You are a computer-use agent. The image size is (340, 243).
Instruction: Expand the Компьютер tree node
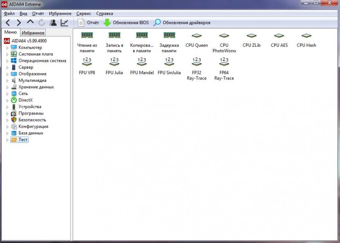(7, 47)
